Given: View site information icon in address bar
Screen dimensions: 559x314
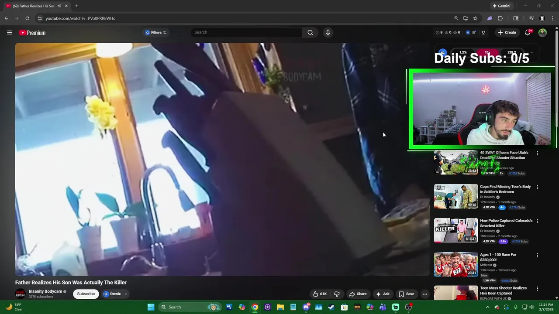Looking at the screenshot, I should pyautogui.click(x=40, y=18).
